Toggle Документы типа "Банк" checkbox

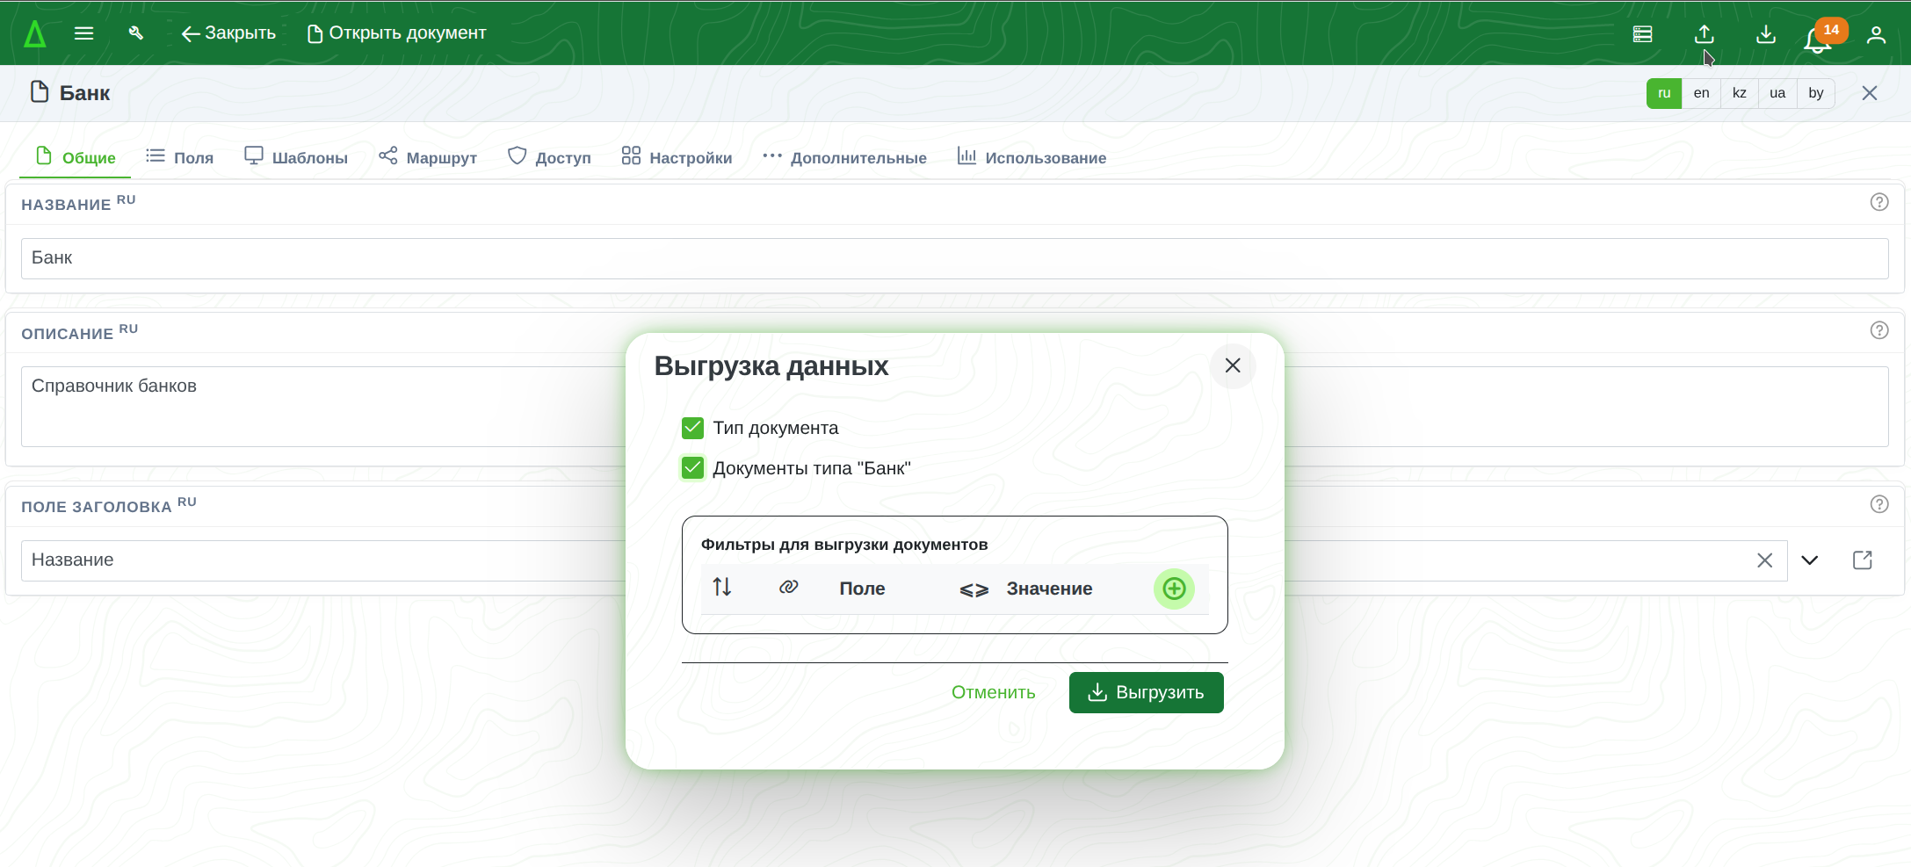coord(692,468)
